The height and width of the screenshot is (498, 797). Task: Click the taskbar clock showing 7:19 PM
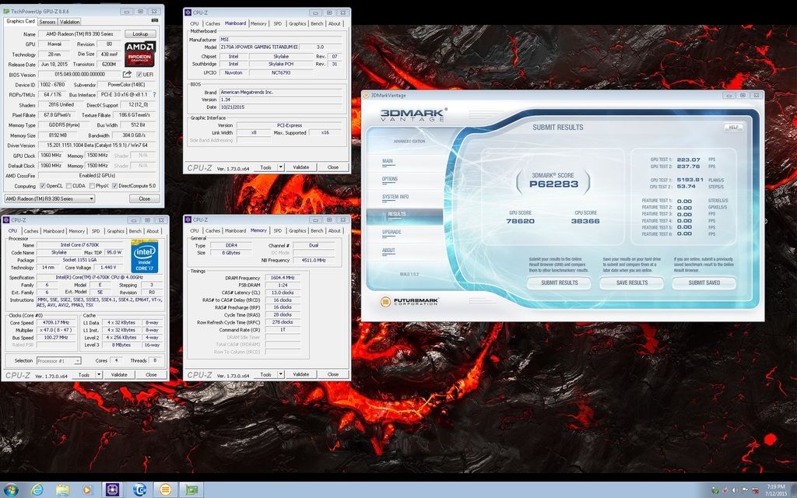pos(776,490)
